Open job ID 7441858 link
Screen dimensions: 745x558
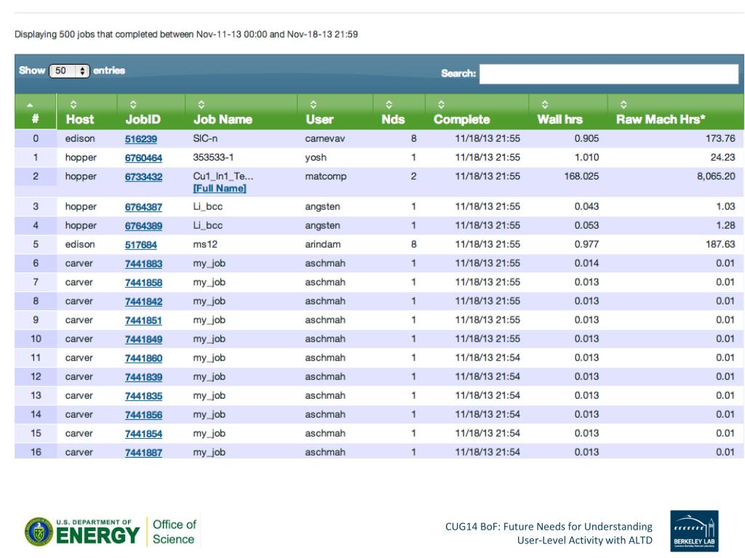(143, 283)
